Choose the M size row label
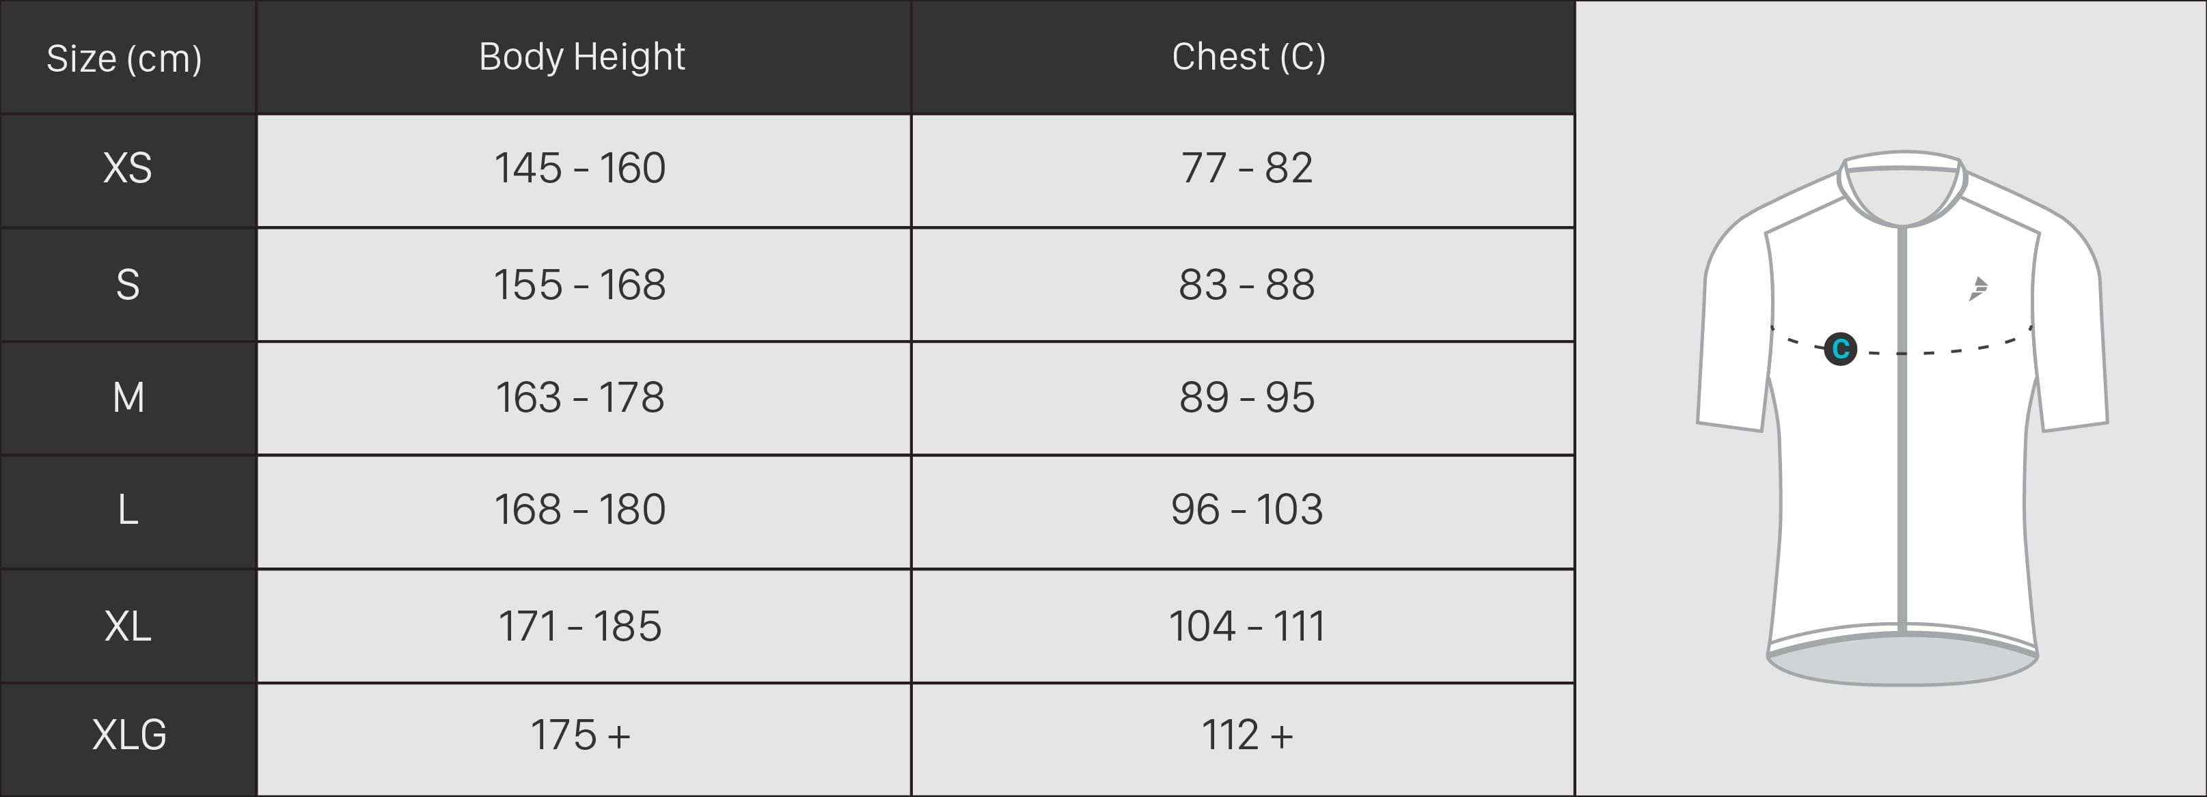Screen dimensions: 2207x797 [x=128, y=398]
